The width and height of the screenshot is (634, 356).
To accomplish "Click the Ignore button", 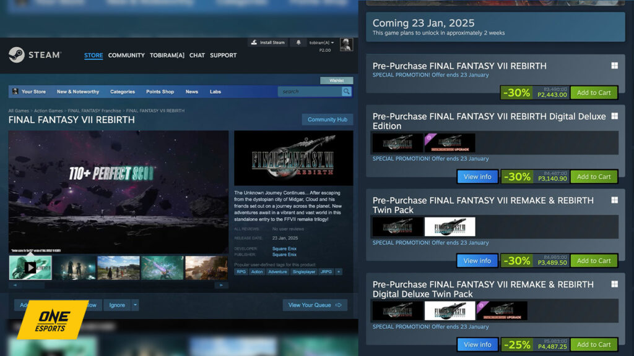I will pyautogui.click(x=117, y=305).
